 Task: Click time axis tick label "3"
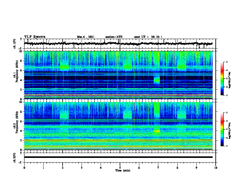click(x=82, y=168)
